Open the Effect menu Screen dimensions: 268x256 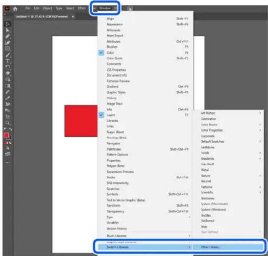pos(82,8)
